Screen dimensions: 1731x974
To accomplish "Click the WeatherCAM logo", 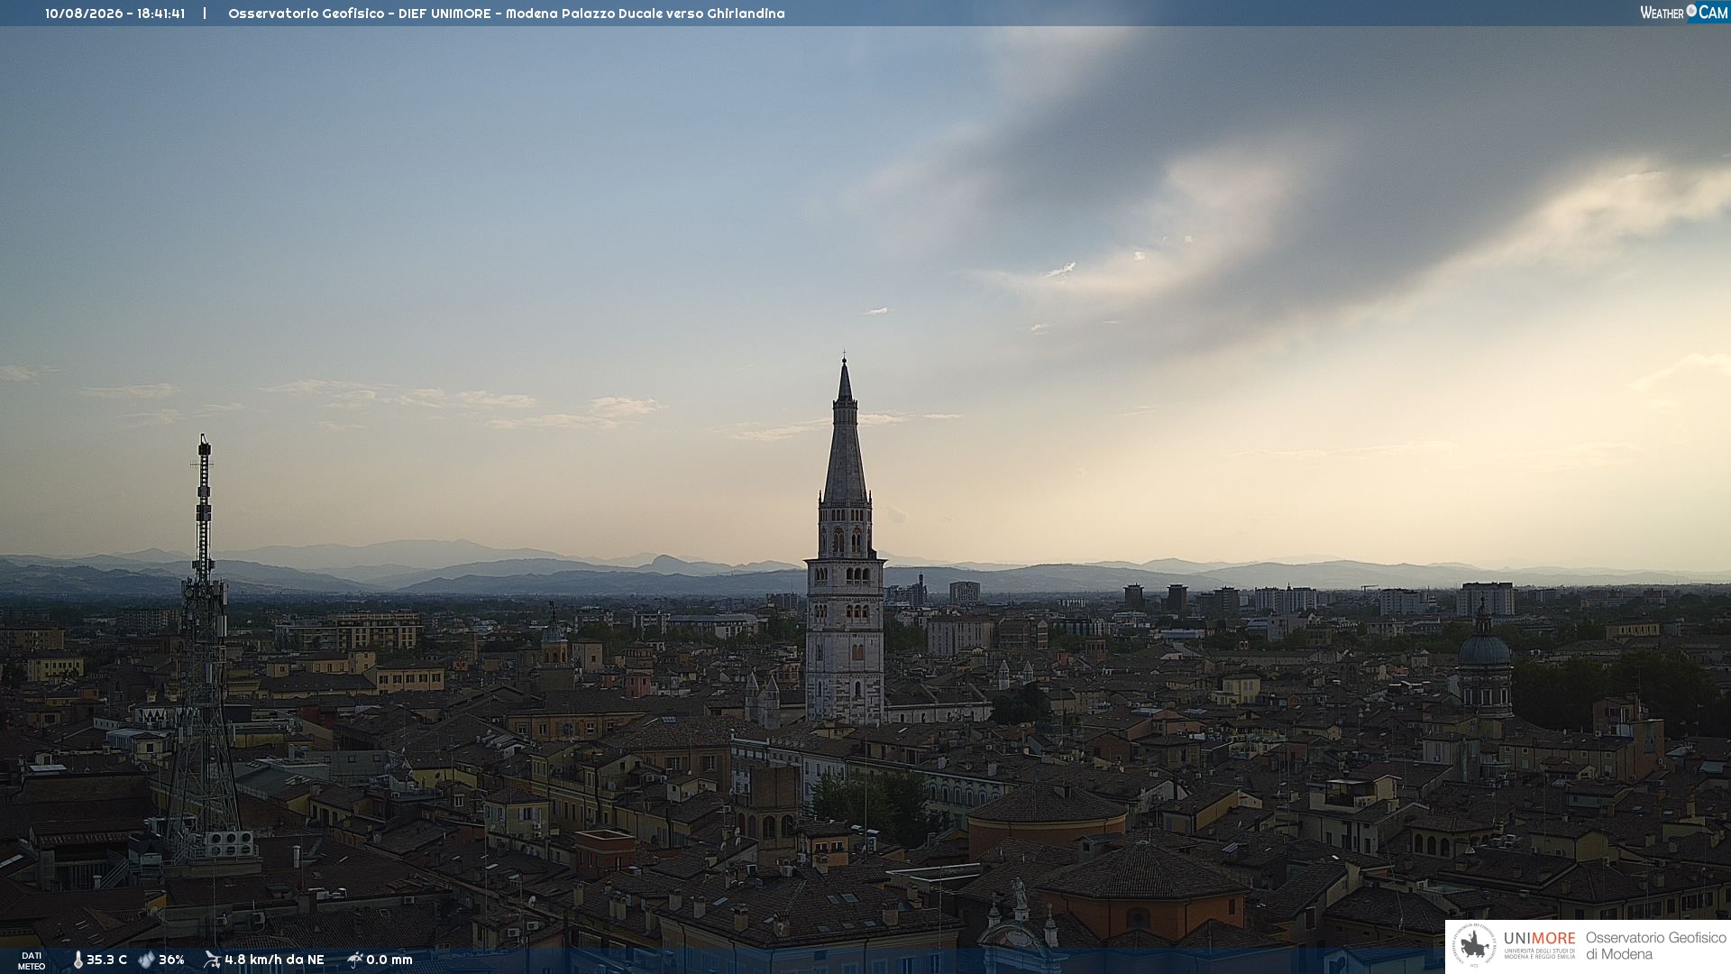I will point(1683,13).
